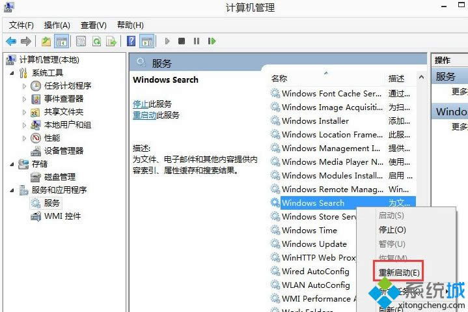This screenshot has width=468, height=312.
Task: Select the Windows Management I... service
Action: [x=331, y=148]
